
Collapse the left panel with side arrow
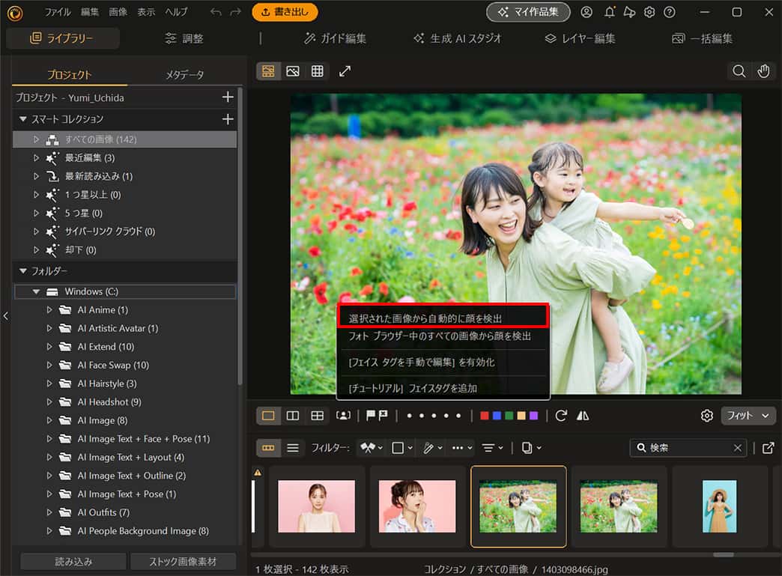click(5, 316)
